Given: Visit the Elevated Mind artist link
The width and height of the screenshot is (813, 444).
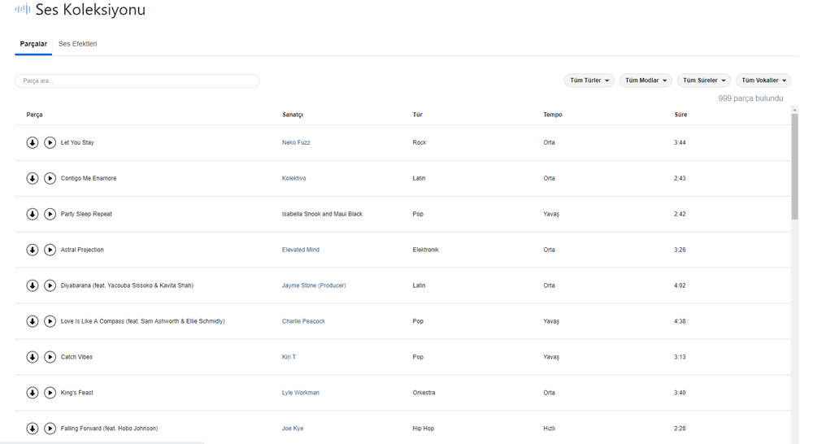Looking at the screenshot, I should pos(300,250).
